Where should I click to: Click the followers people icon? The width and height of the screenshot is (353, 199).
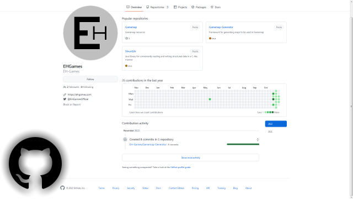65,87
